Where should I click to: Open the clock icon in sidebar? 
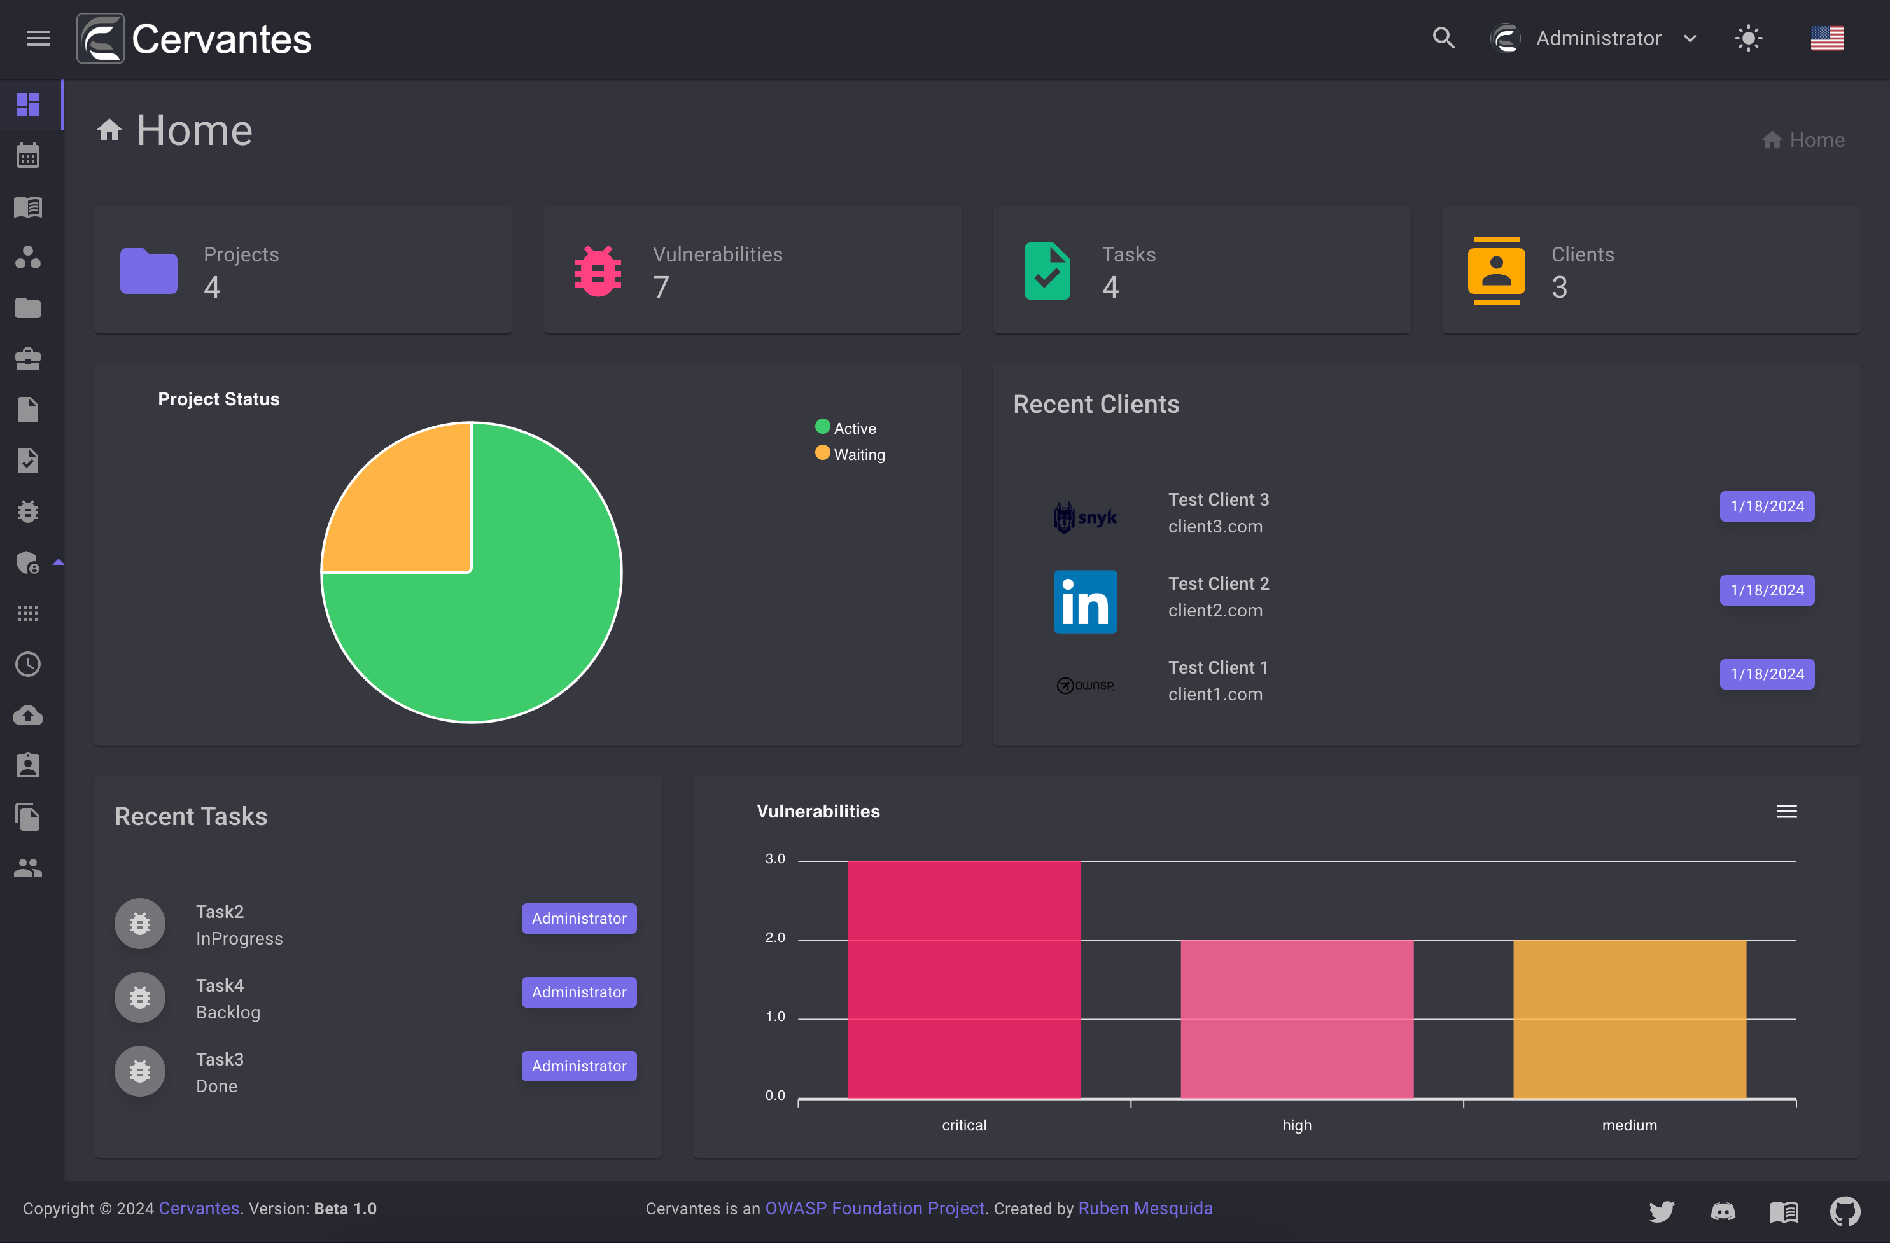point(28,664)
